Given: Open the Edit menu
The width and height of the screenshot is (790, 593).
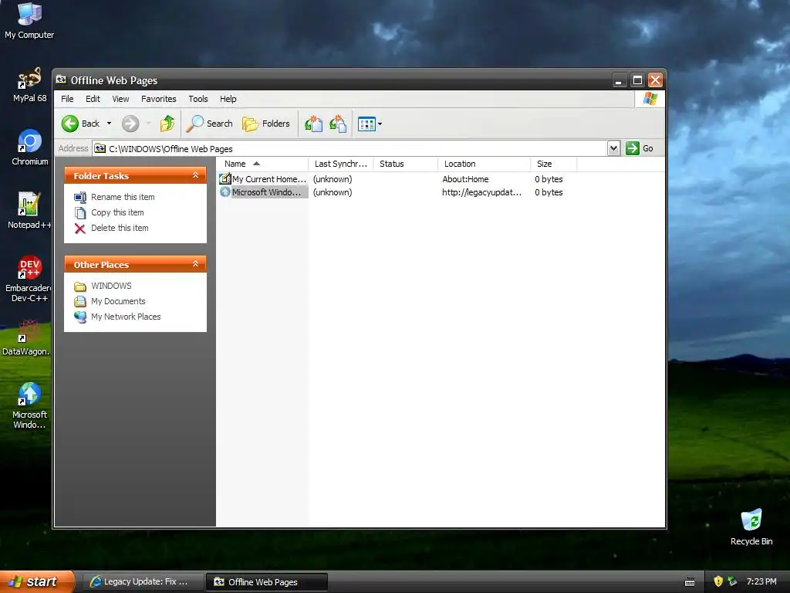Looking at the screenshot, I should coord(93,99).
